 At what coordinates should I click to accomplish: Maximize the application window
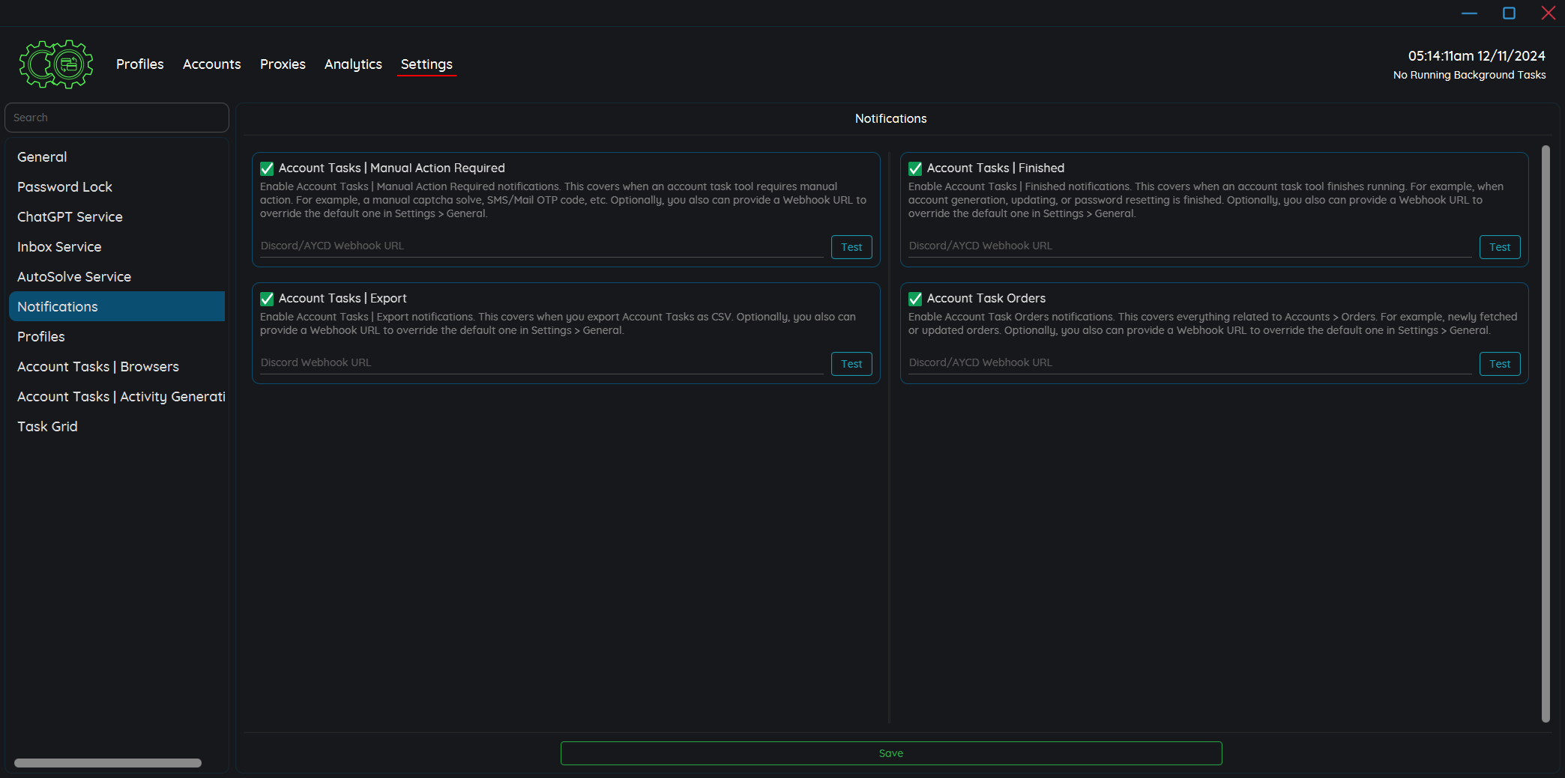tap(1509, 13)
